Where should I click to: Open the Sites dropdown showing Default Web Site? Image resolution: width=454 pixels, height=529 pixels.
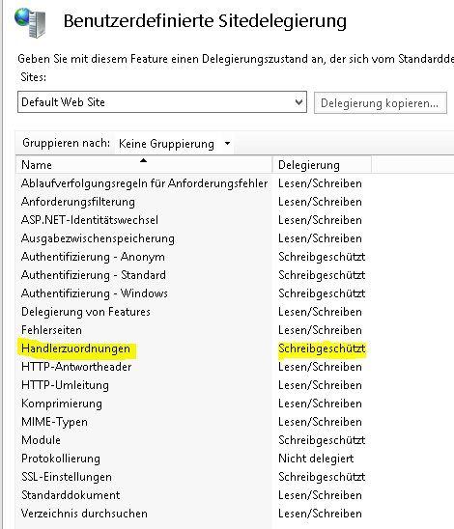click(x=162, y=102)
